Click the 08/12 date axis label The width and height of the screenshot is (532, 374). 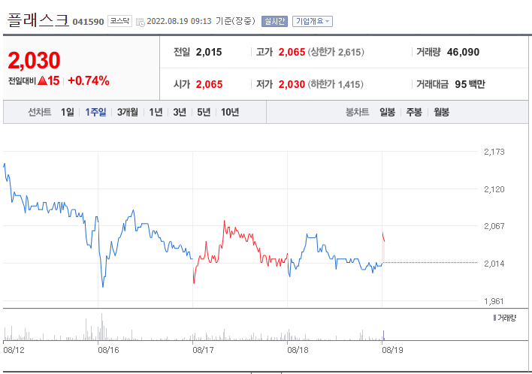14,349
